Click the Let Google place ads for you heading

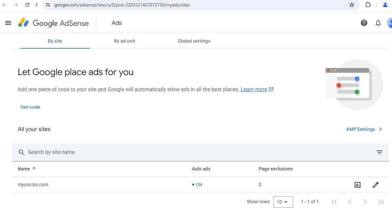76,72
